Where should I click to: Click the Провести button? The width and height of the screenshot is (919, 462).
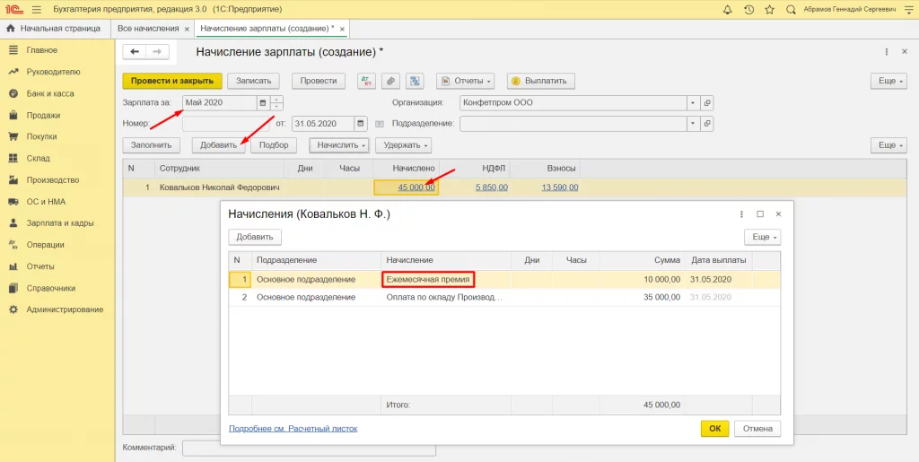pyautogui.click(x=319, y=81)
